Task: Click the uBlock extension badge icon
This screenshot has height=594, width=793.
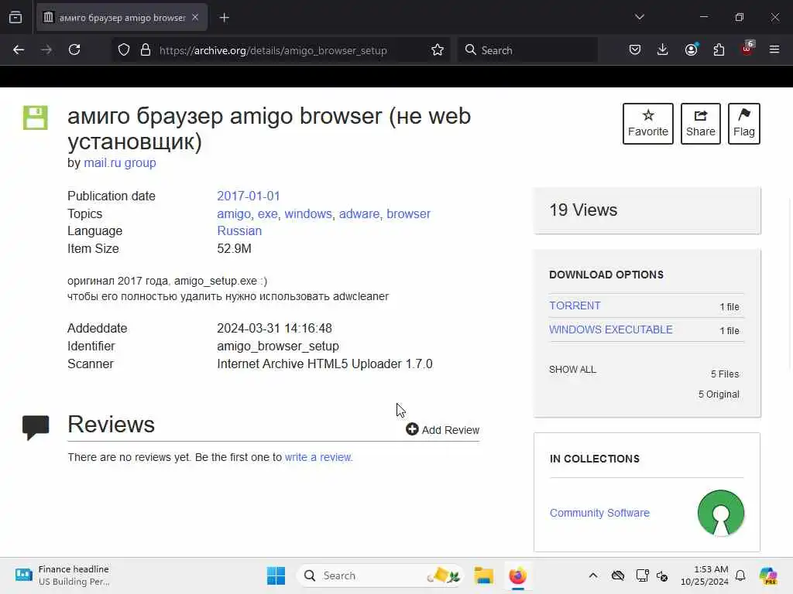Action: pyautogui.click(x=747, y=49)
